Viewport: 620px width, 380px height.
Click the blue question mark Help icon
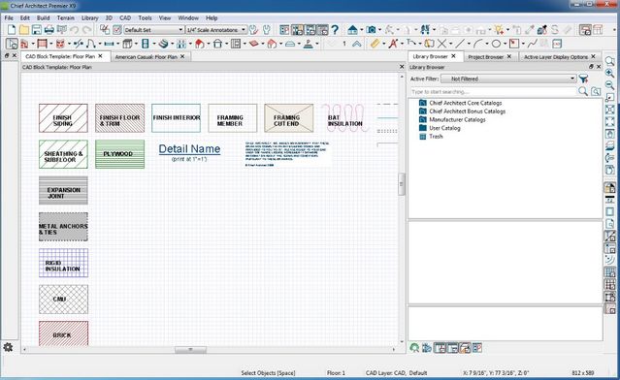coord(335,30)
